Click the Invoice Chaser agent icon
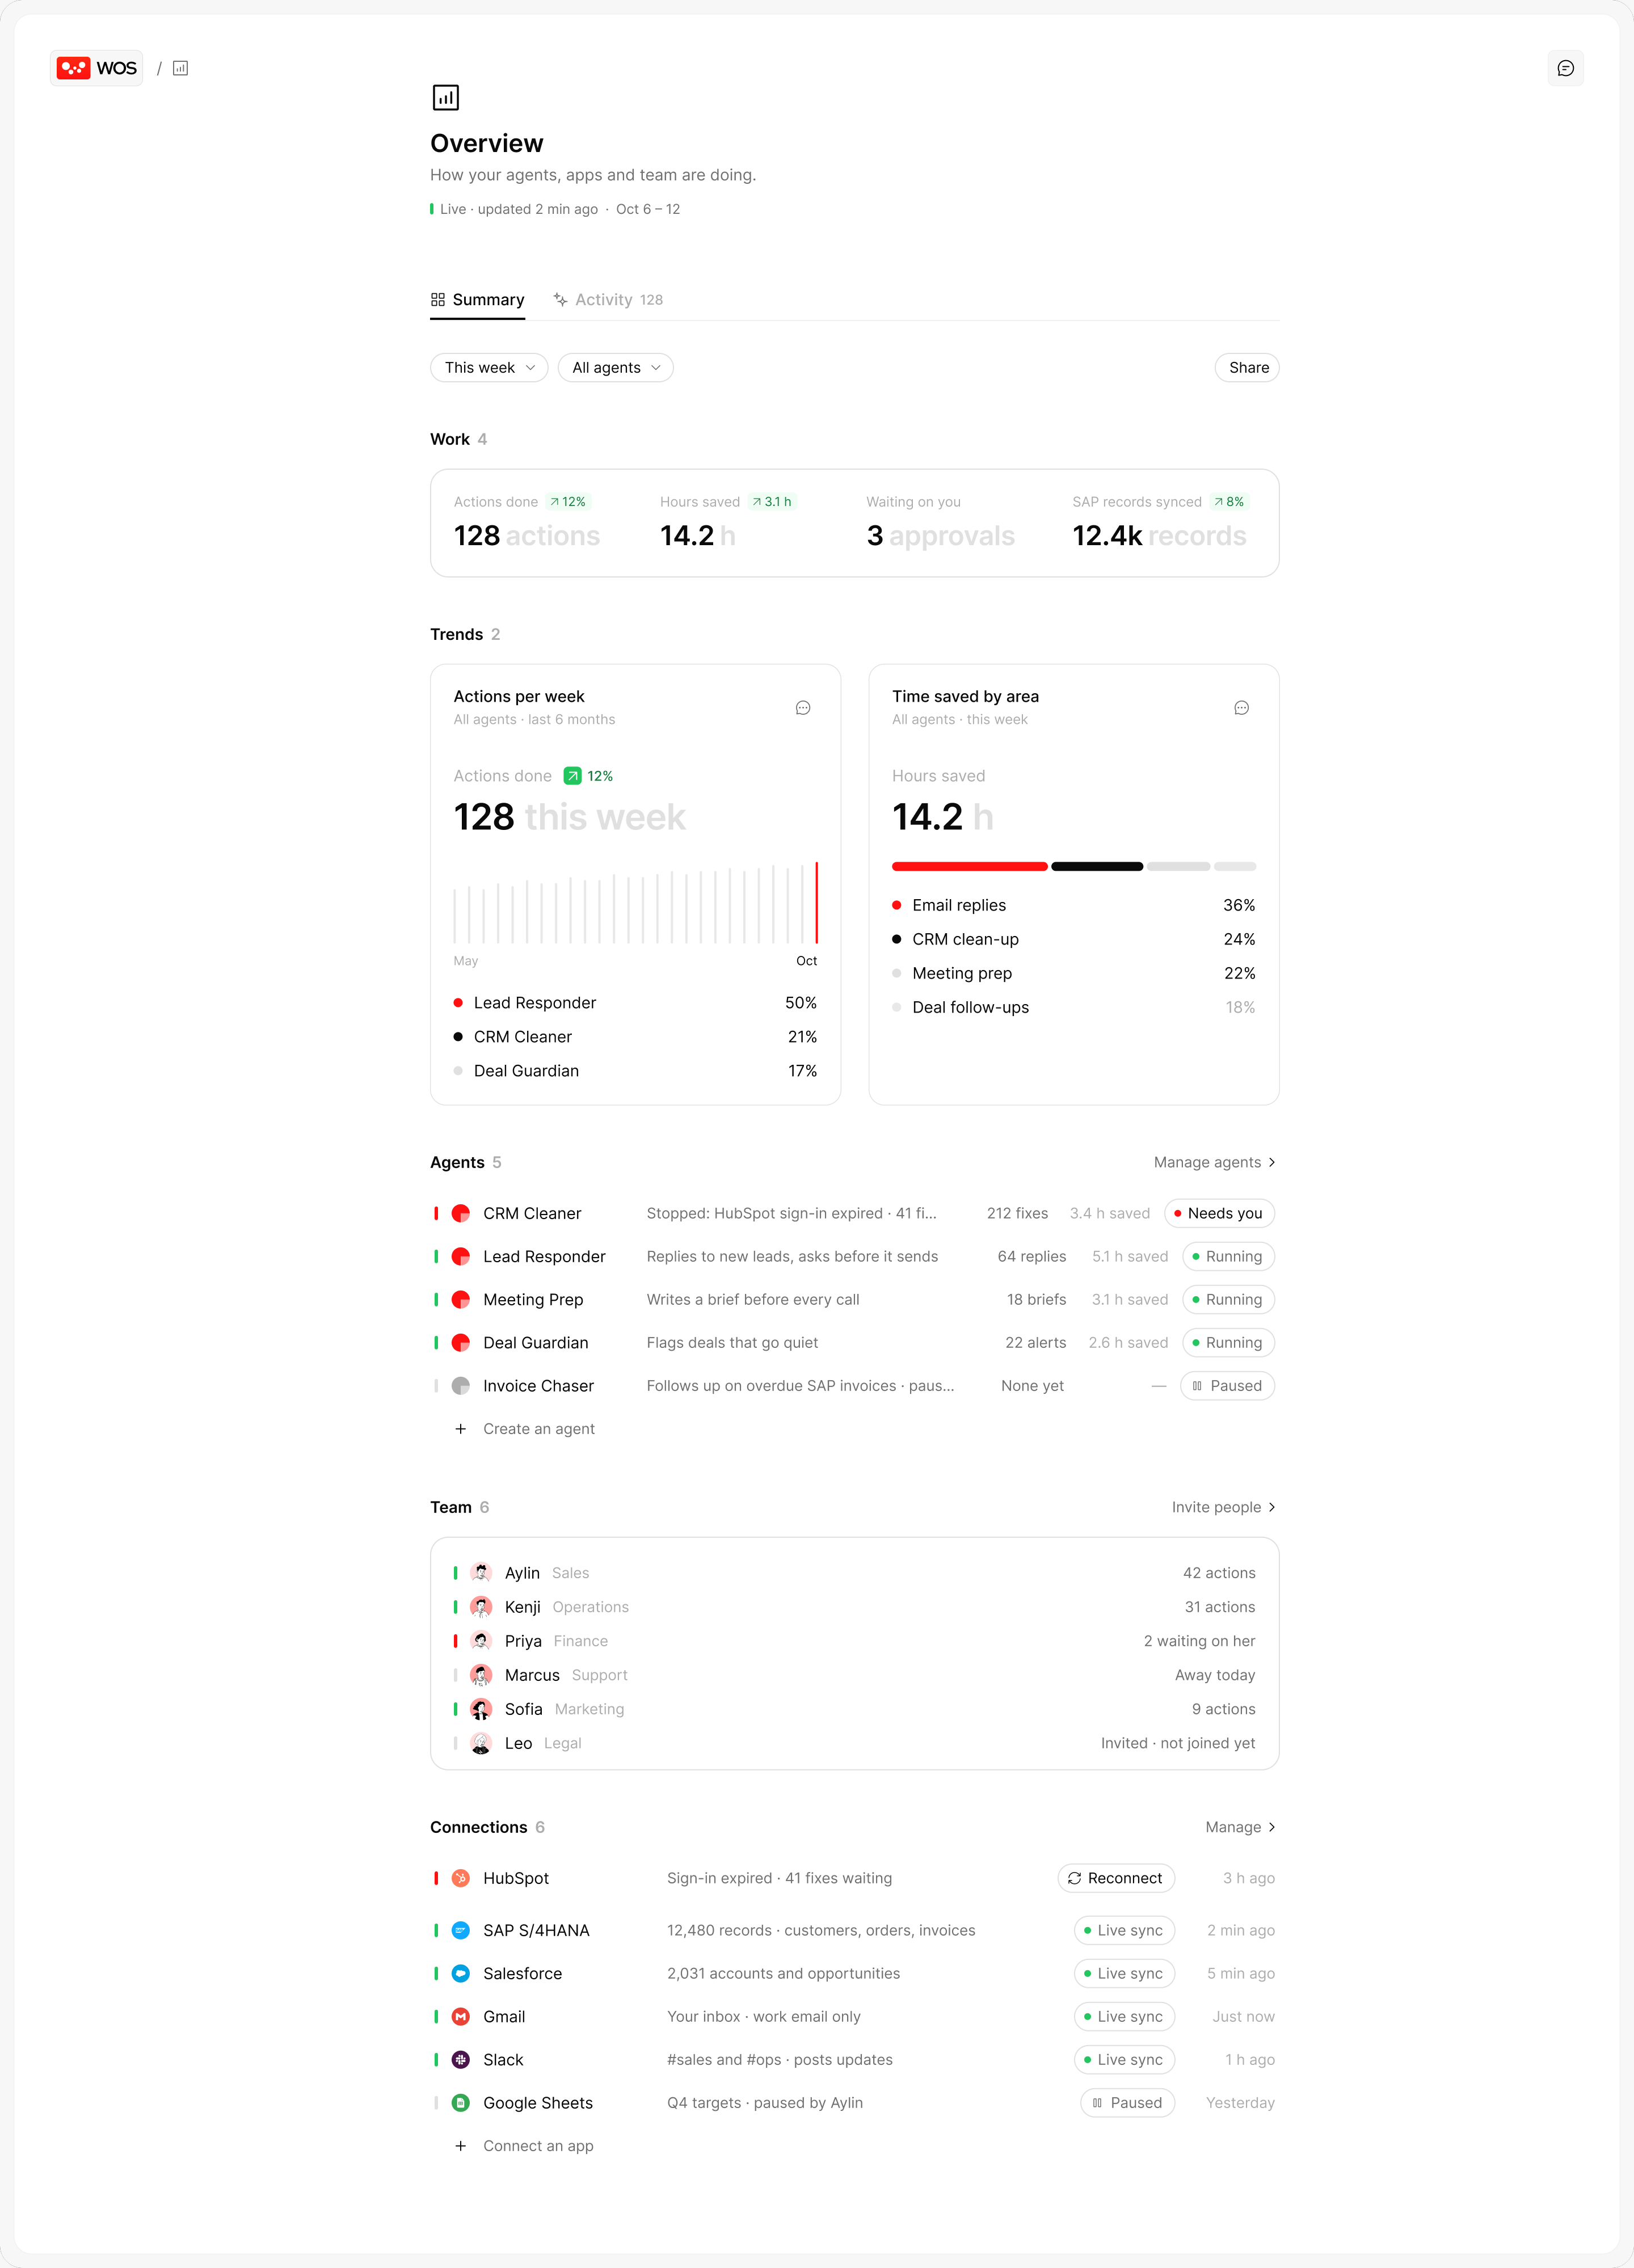Screen dimensions: 1634x2268 [461, 1385]
